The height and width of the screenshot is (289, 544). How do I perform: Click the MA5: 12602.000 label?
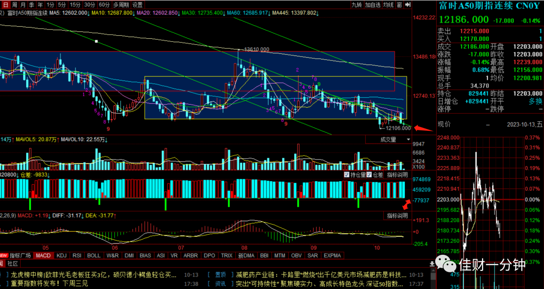tap(70, 13)
